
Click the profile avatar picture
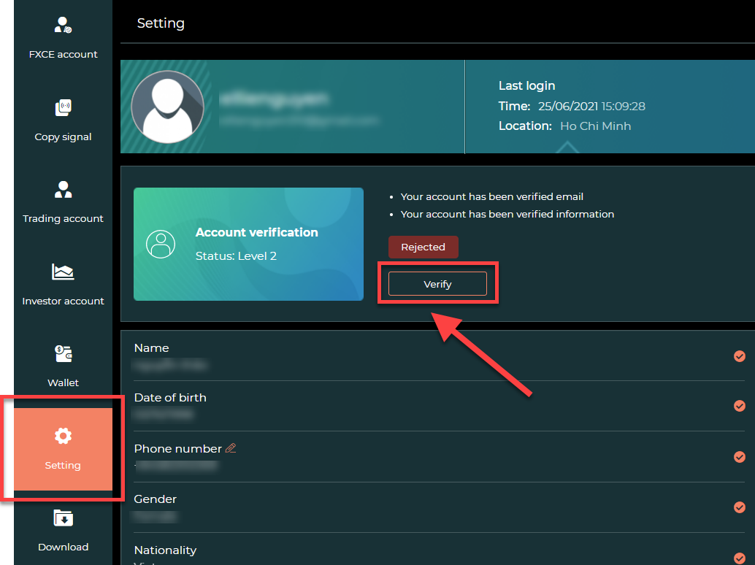[x=168, y=107]
